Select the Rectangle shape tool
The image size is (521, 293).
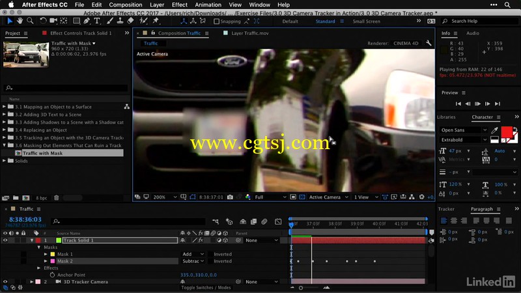tap(76, 21)
